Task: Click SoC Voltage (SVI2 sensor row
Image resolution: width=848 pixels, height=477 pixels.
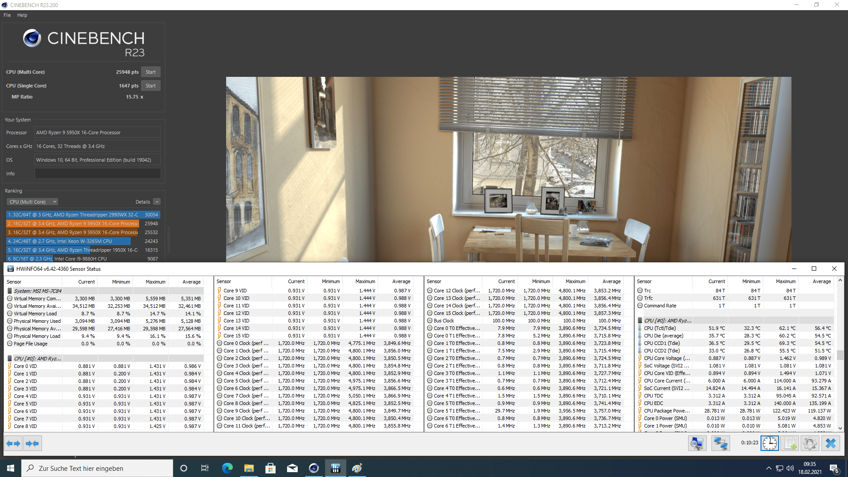Action: [x=735, y=366]
